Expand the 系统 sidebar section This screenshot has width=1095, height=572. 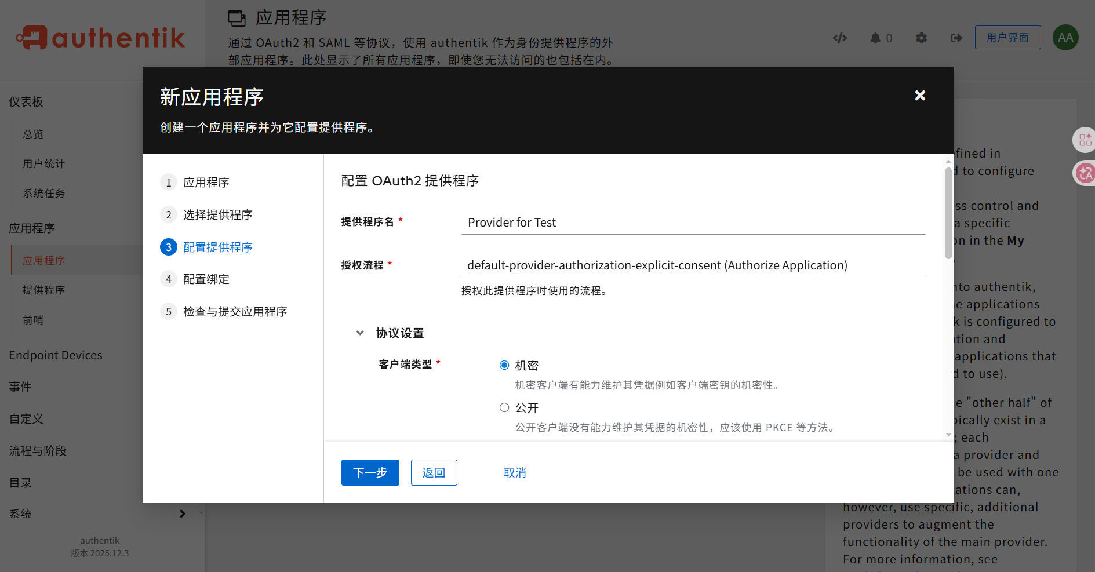pyautogui.click(x=182, y=513)
